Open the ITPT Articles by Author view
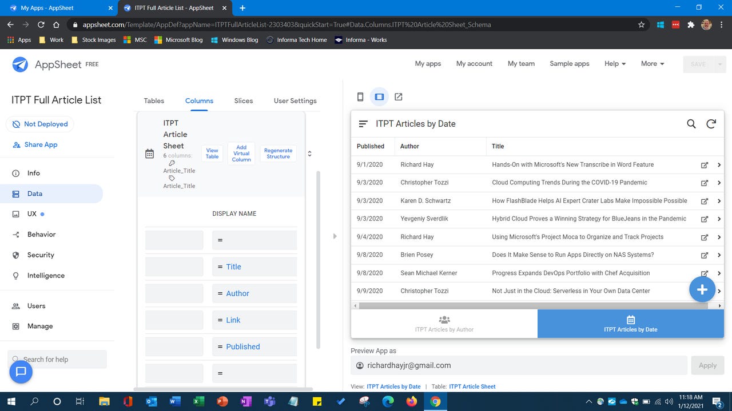 point(444,324)
